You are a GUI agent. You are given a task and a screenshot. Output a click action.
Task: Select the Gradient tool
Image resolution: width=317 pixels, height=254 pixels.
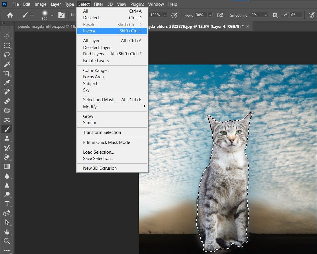[x=7, y=167]
